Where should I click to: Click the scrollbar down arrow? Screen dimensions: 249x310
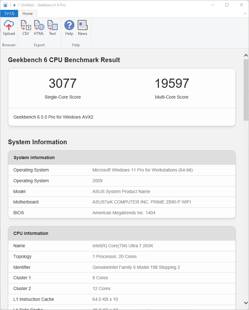[246, 303]
